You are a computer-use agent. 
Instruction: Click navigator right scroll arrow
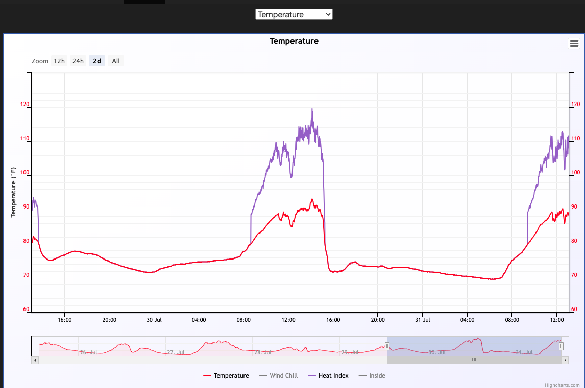[x=565, y=360]
